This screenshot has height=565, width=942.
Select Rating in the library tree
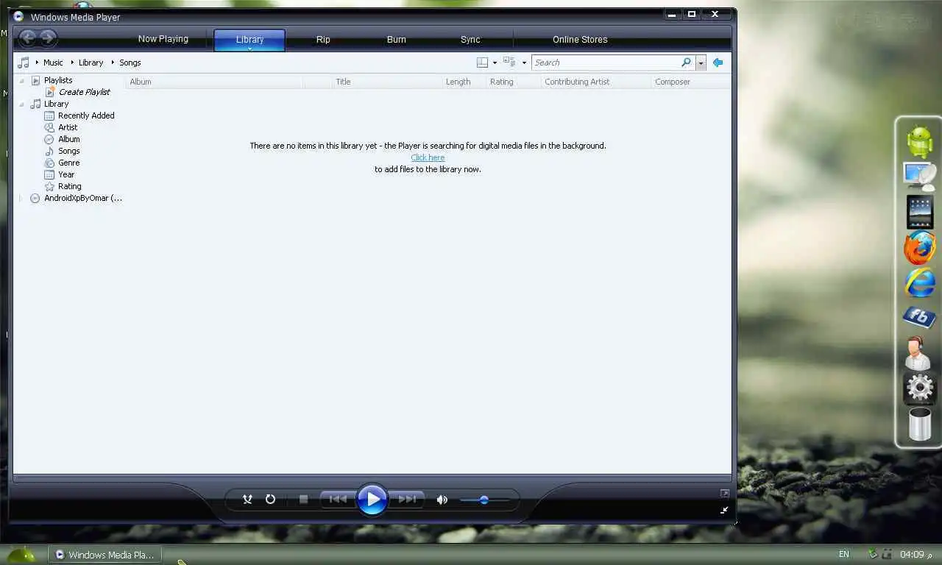tap(70, 186)
